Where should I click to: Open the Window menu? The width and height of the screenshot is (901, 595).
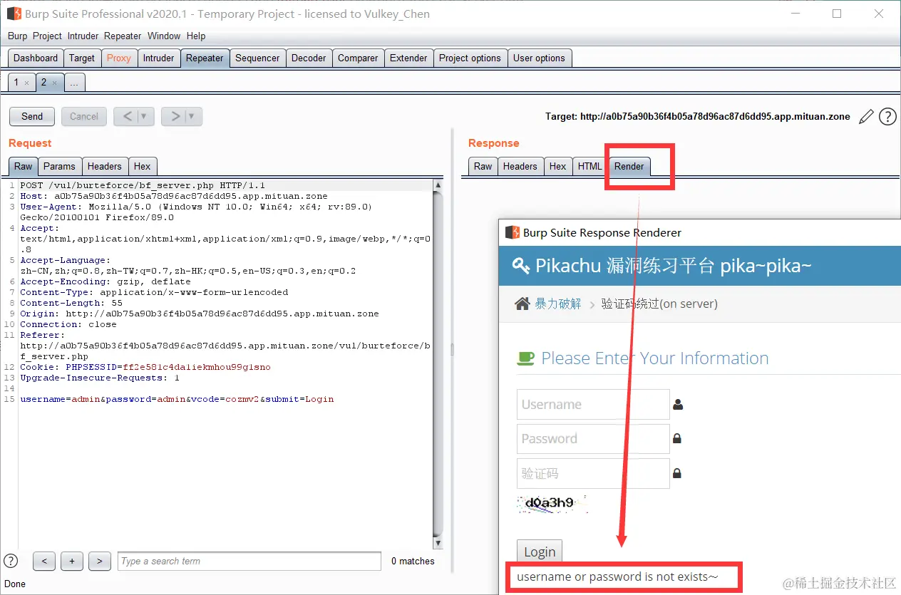click(x=164, y=36)
